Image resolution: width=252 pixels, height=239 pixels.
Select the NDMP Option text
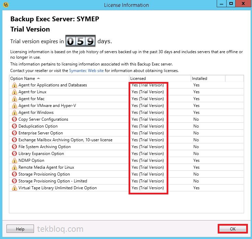[31, 160]
